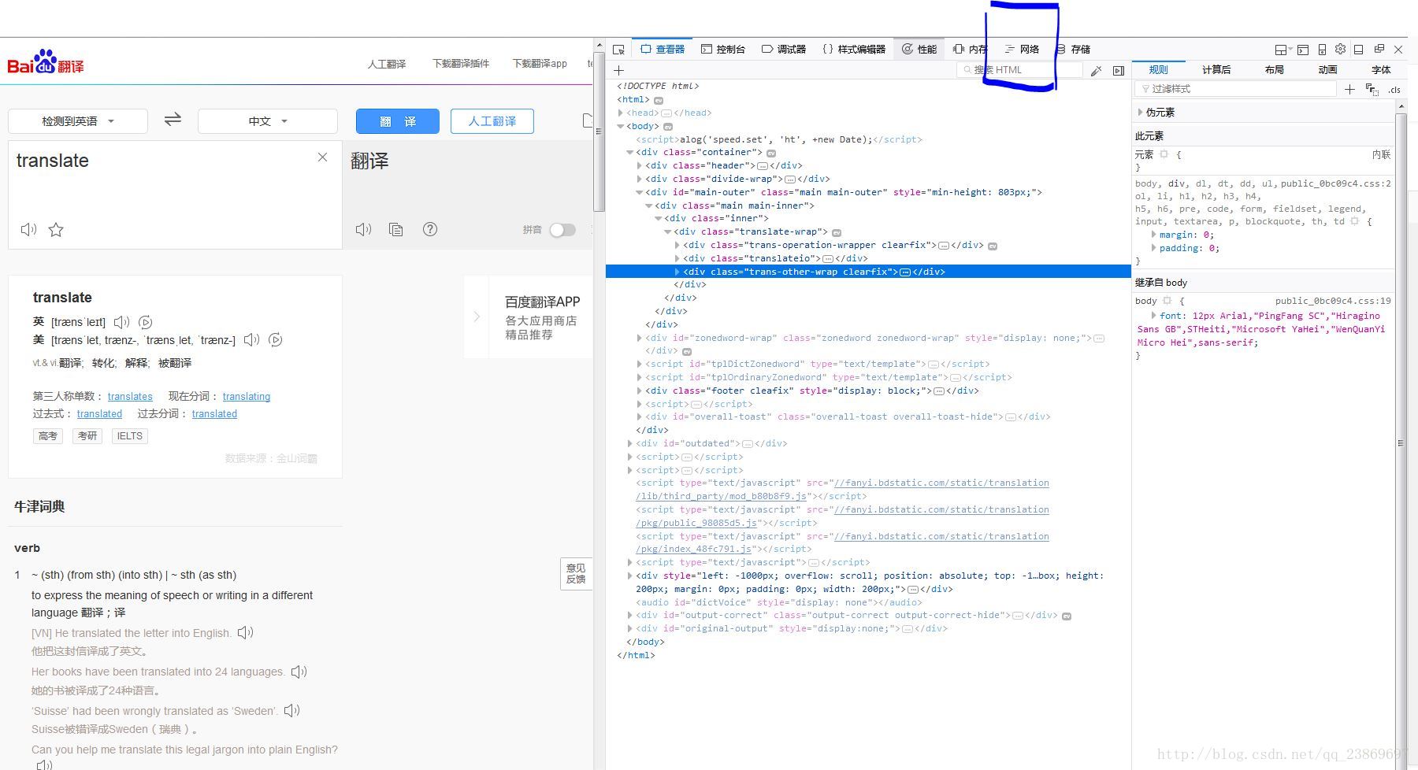Viewport: 1418px width, 770px height.
Task: Activate the element picker in DevTools
Action: pos(618,49)
